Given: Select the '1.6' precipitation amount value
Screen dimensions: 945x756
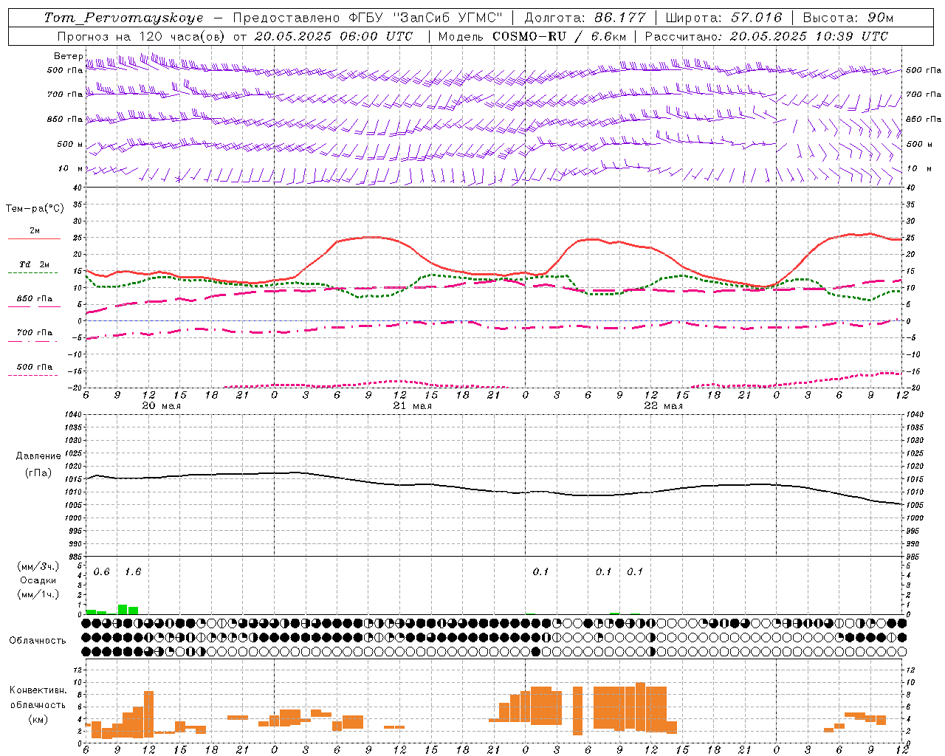Looking at the screenshot, I should click(133, 572).
